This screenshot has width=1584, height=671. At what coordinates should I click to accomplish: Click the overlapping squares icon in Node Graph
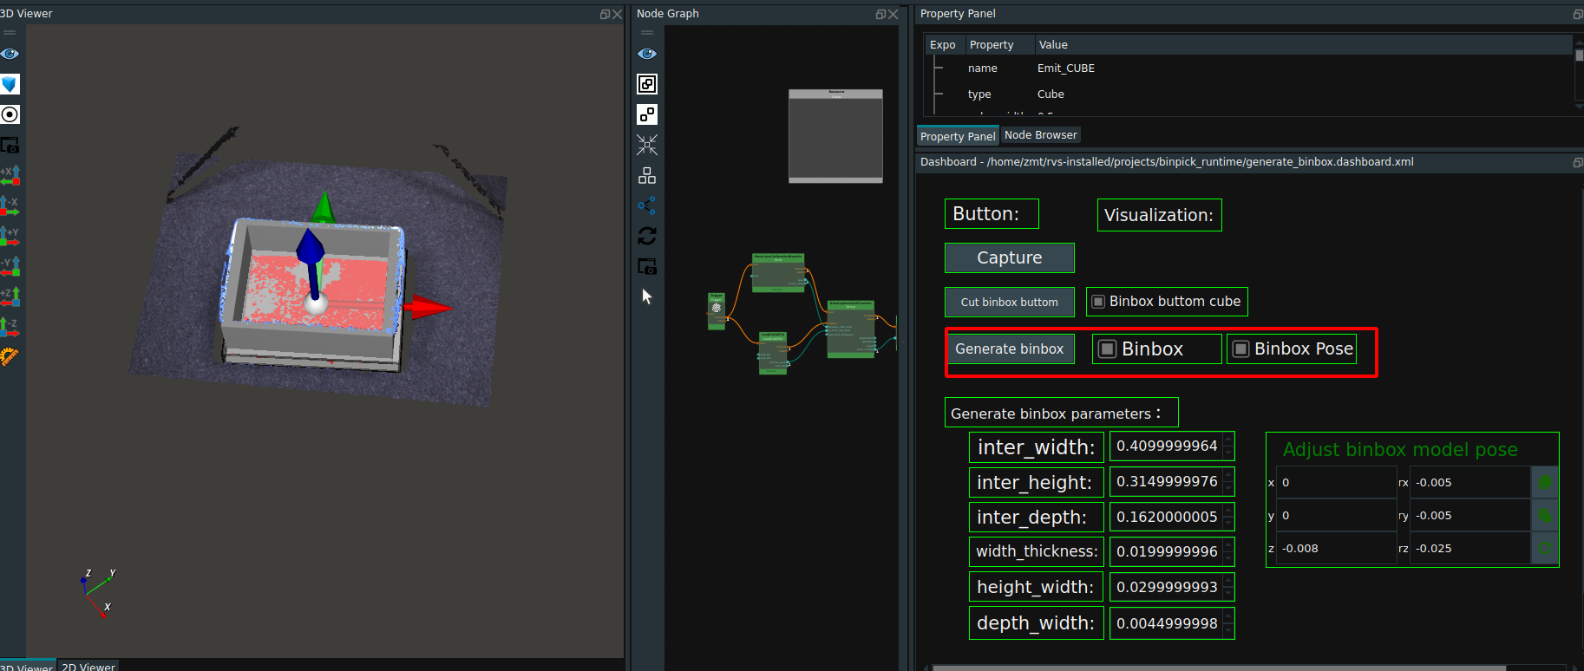coord(647,84)
